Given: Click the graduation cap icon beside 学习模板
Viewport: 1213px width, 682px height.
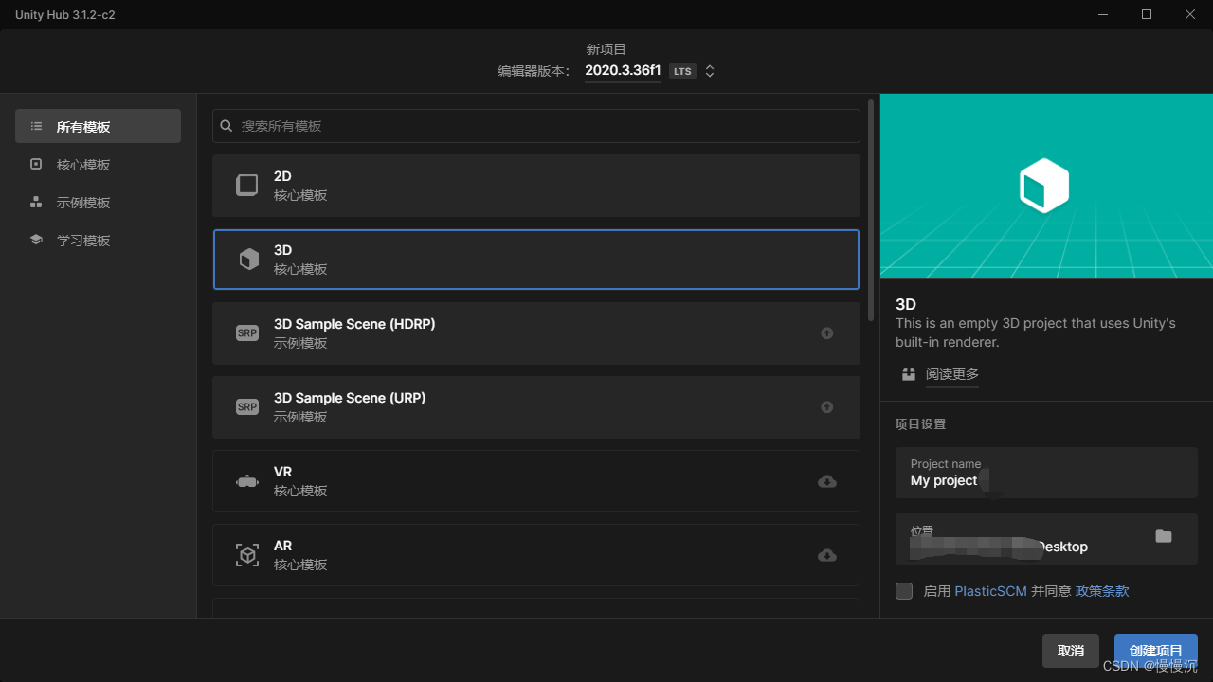Looking at the screenshot, I should (36, 240).
